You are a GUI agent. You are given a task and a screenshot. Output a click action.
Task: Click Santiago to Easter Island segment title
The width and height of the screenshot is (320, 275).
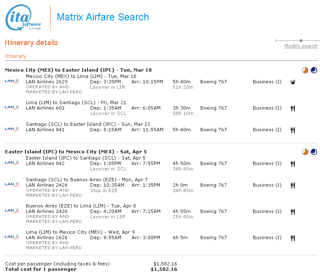click(88, 124)
